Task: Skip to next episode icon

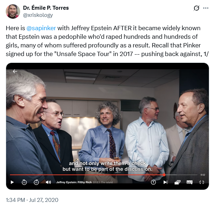Action: pyautogui.click(x=165, y=182)
